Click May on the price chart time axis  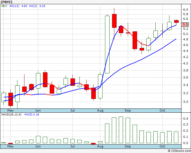pyautogui.click(x=10, y=111)
